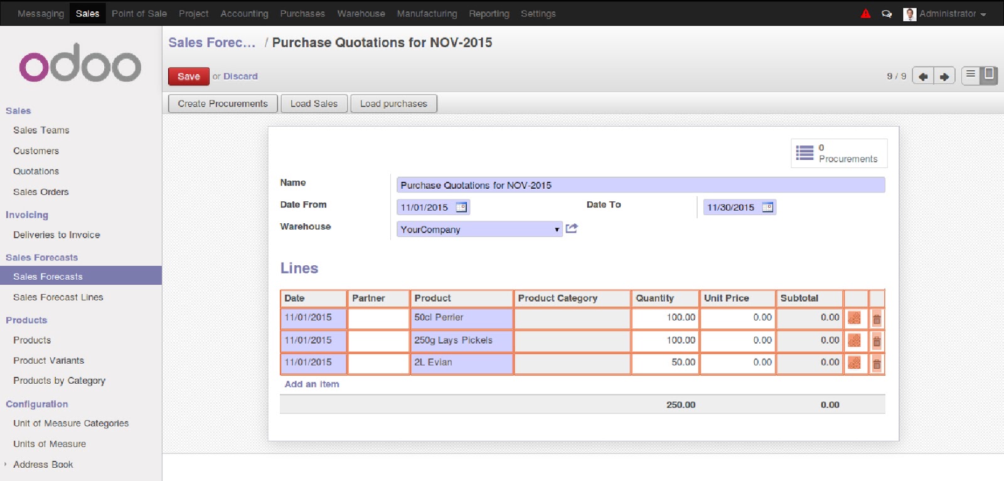Click the Name input field
1004x481 pixels.
(x=640, y=185)
